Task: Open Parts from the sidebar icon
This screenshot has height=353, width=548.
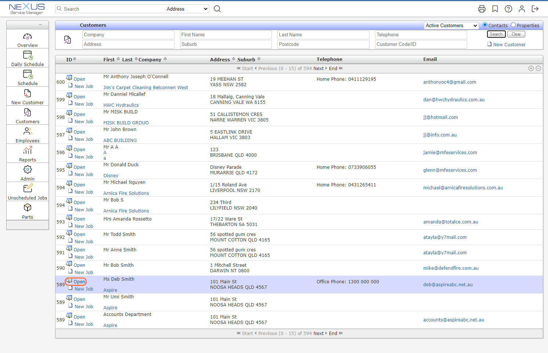Action: coord(27,207)
